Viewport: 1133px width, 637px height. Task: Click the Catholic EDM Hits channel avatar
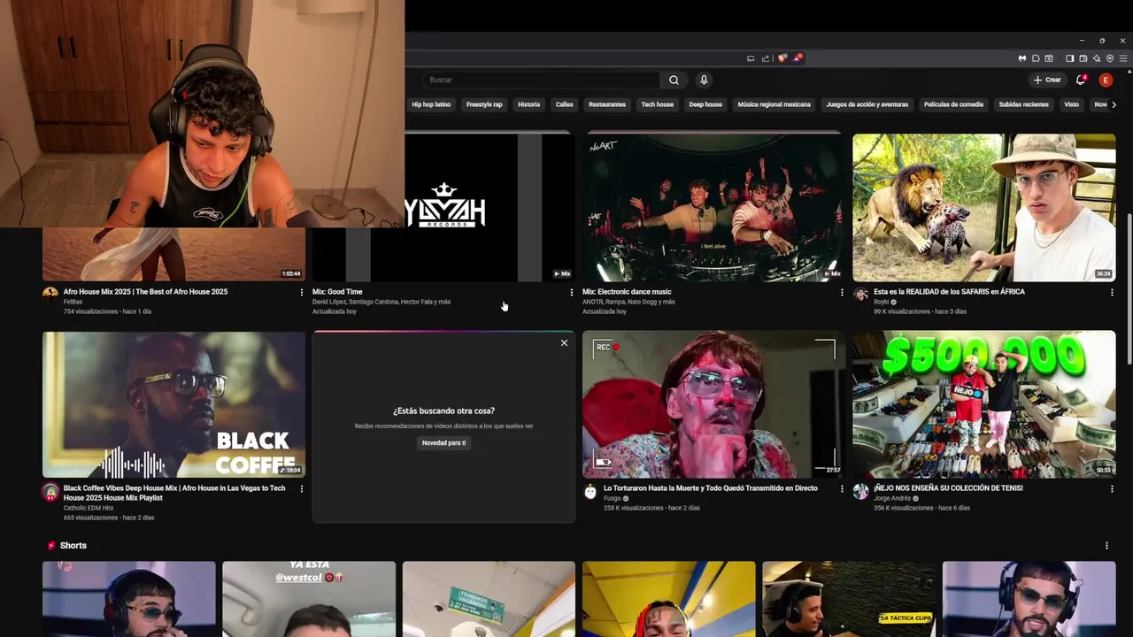[50, 491]
